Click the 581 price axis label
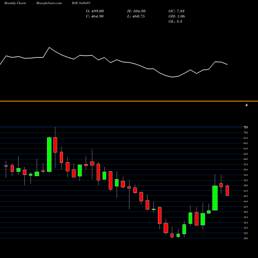258x258 pixels. point(246,165)
